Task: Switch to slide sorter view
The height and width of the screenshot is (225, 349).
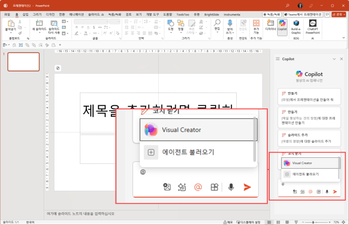Action: click(x=278, y=222)
